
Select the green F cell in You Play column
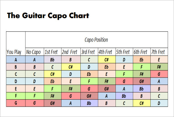tap(16, 96)
